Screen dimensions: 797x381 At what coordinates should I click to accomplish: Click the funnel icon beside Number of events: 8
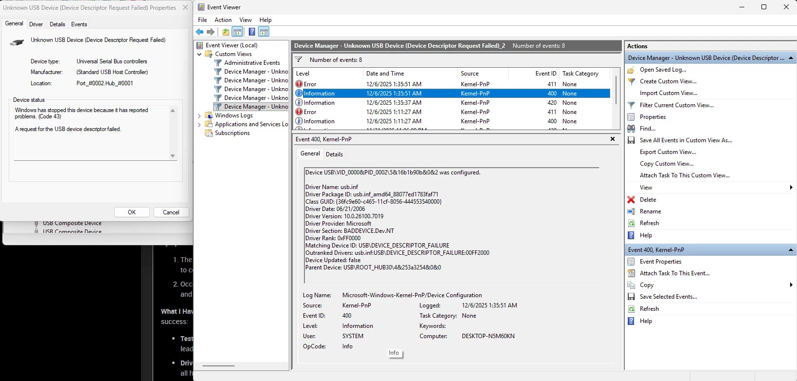click(x=299, y=60)
